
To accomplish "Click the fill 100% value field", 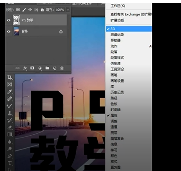I will pos(60,10).
